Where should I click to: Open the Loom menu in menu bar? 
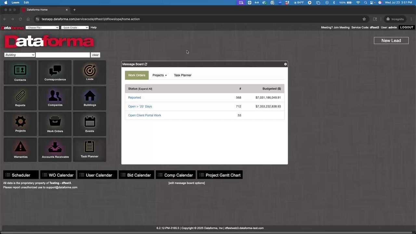pyautogui.click(x=15, y=3)
